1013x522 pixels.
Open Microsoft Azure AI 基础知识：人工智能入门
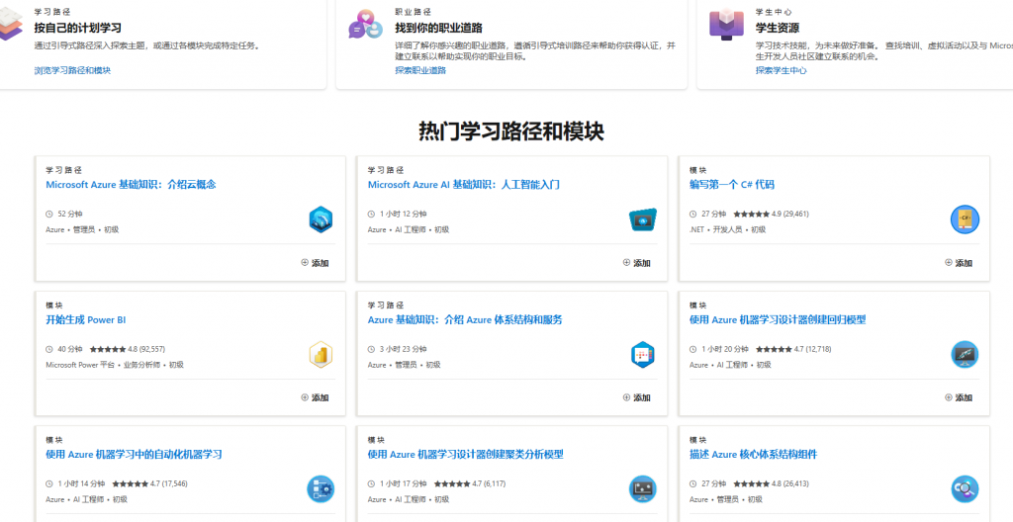(x=463, y=185)
